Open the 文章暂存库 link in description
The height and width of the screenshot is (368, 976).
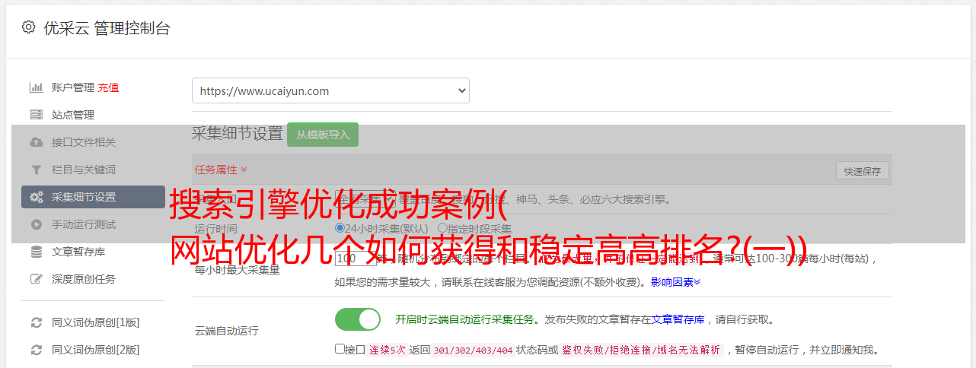(678, 319)
